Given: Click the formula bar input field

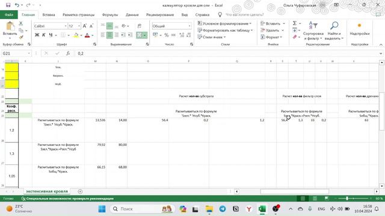Looking at the screenshot, I should coord(227,53).
